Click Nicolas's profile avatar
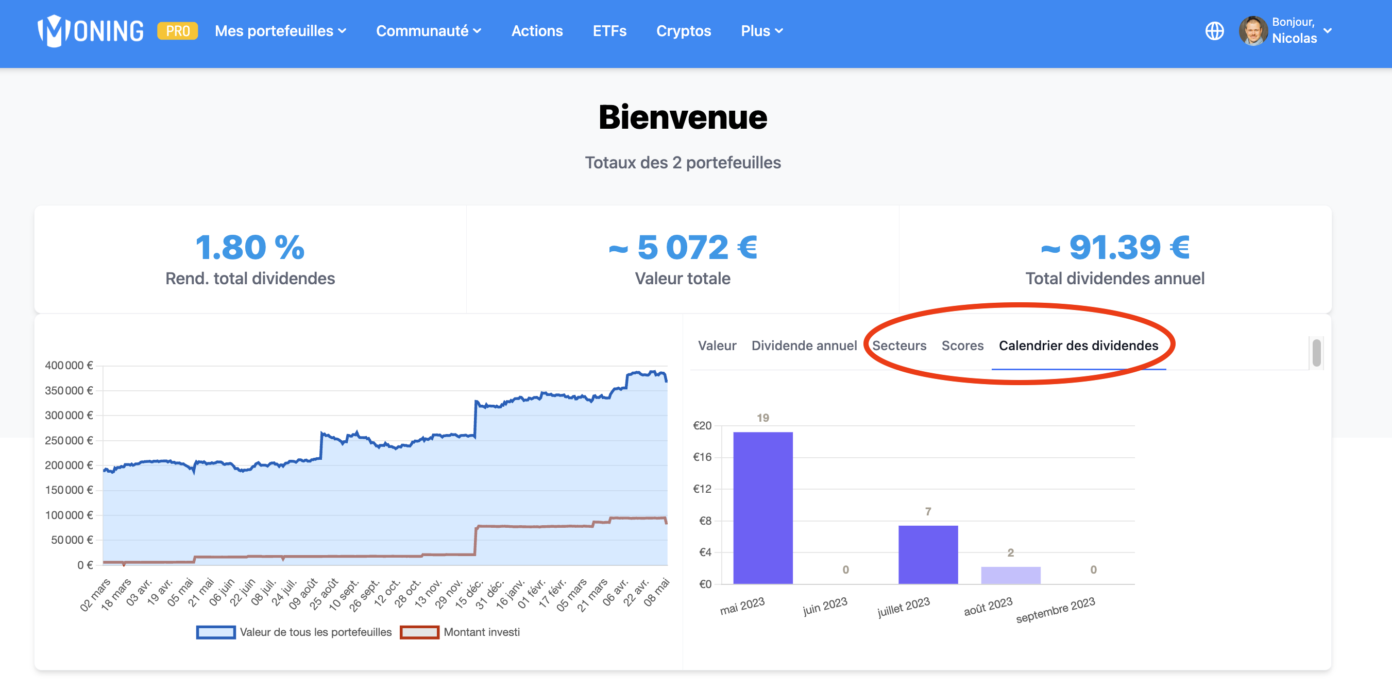 1252,31
